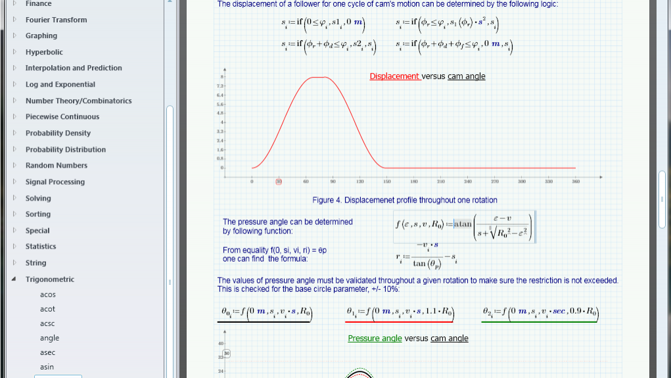Screen dimensions: 671x378
Task: Choose the asec trigonometric function
Action: (x=47, y=352)
